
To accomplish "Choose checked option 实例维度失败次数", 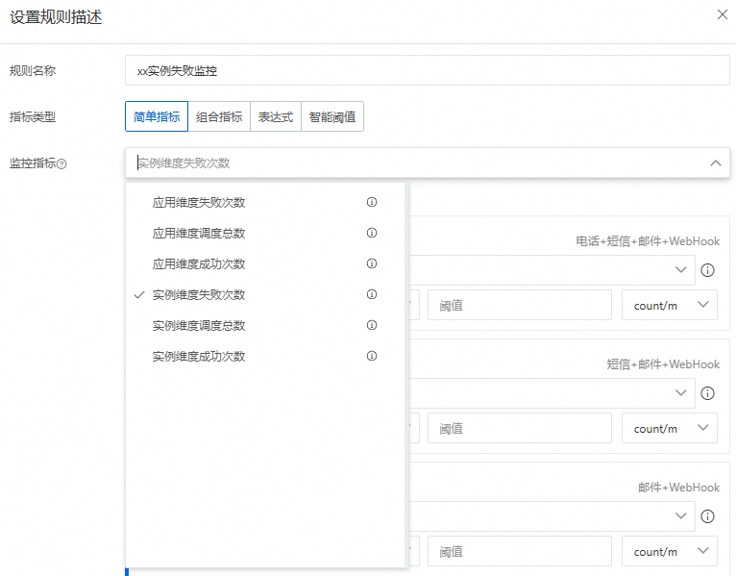I will [x=265, y=294].
